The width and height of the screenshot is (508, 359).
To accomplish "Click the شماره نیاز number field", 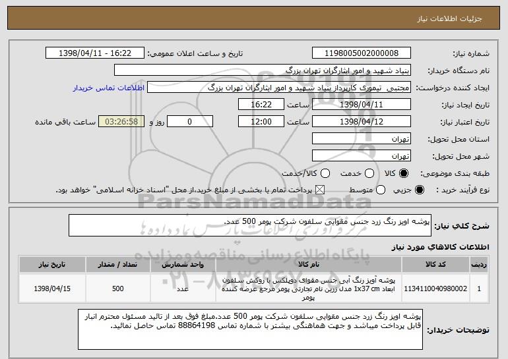I will [x=362, y=53].
